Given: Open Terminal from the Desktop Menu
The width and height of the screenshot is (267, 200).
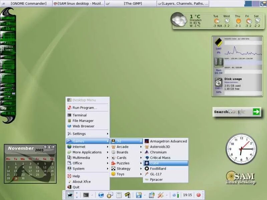Looking at the screenshot, I should click(x=88, y=115).
